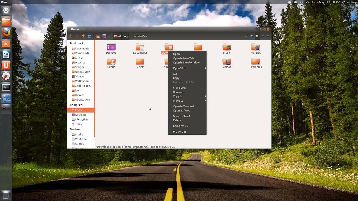The height and width of the screenshot is (201, 358).
Task: Open System Monitor from launcher
Action: click(6, 87)
